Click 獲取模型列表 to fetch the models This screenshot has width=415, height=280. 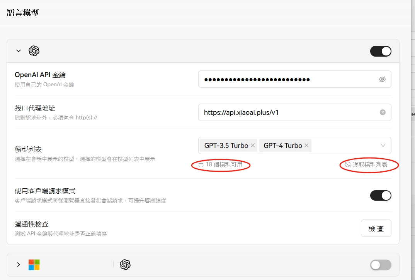click(370, 165)
